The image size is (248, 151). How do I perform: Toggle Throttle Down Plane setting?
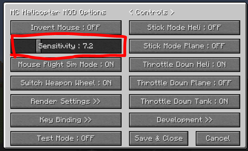click(185, 83)
